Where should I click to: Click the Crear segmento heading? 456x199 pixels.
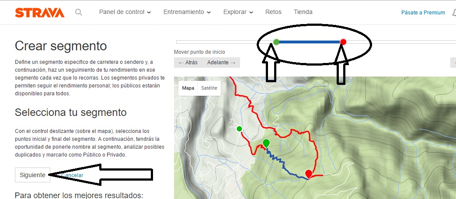[x=61, y=46]
